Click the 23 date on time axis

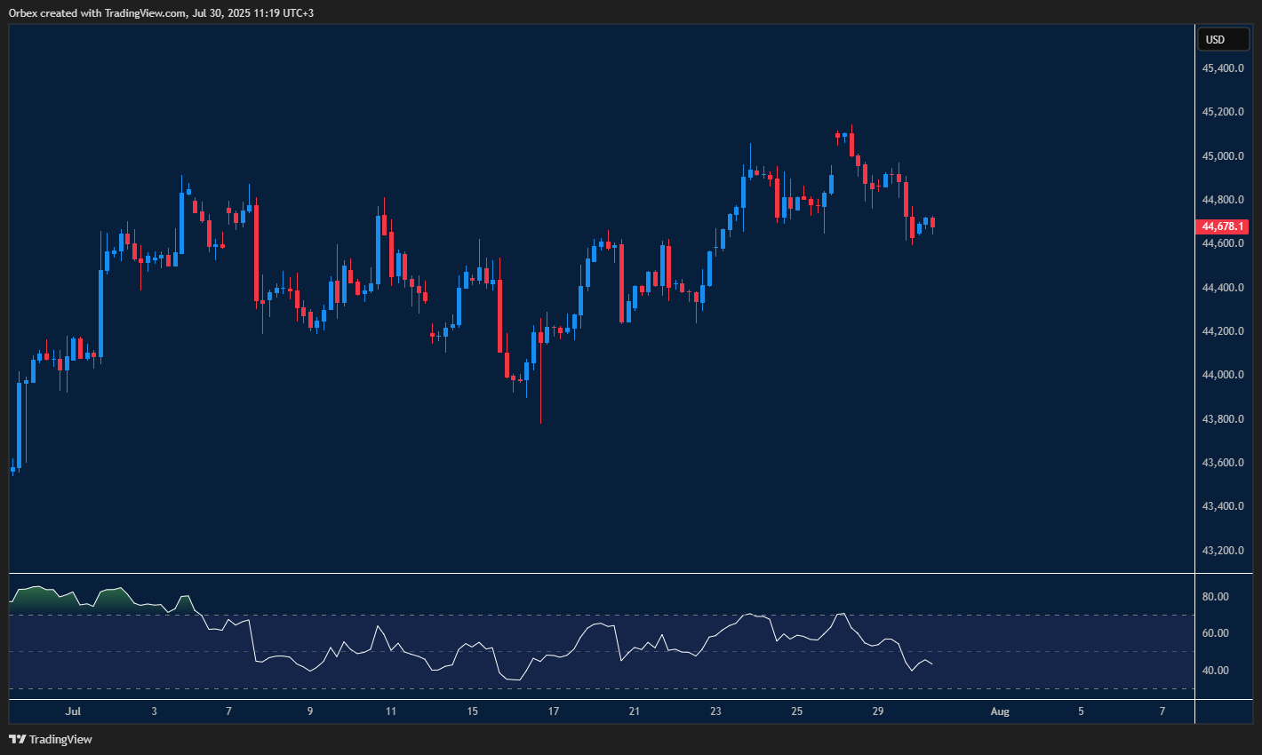[715, 711]
